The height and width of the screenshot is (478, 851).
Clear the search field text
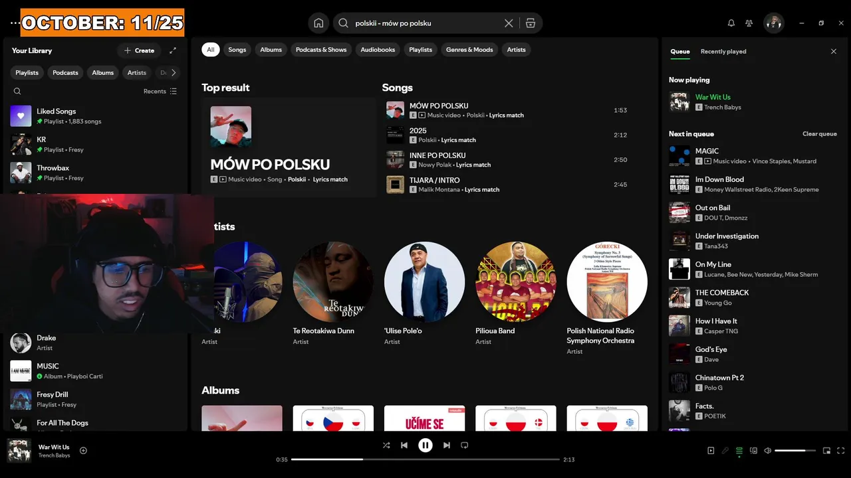pos(509,23)
